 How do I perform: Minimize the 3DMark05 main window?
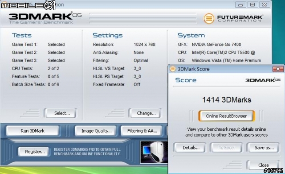(x=240, y=5)
